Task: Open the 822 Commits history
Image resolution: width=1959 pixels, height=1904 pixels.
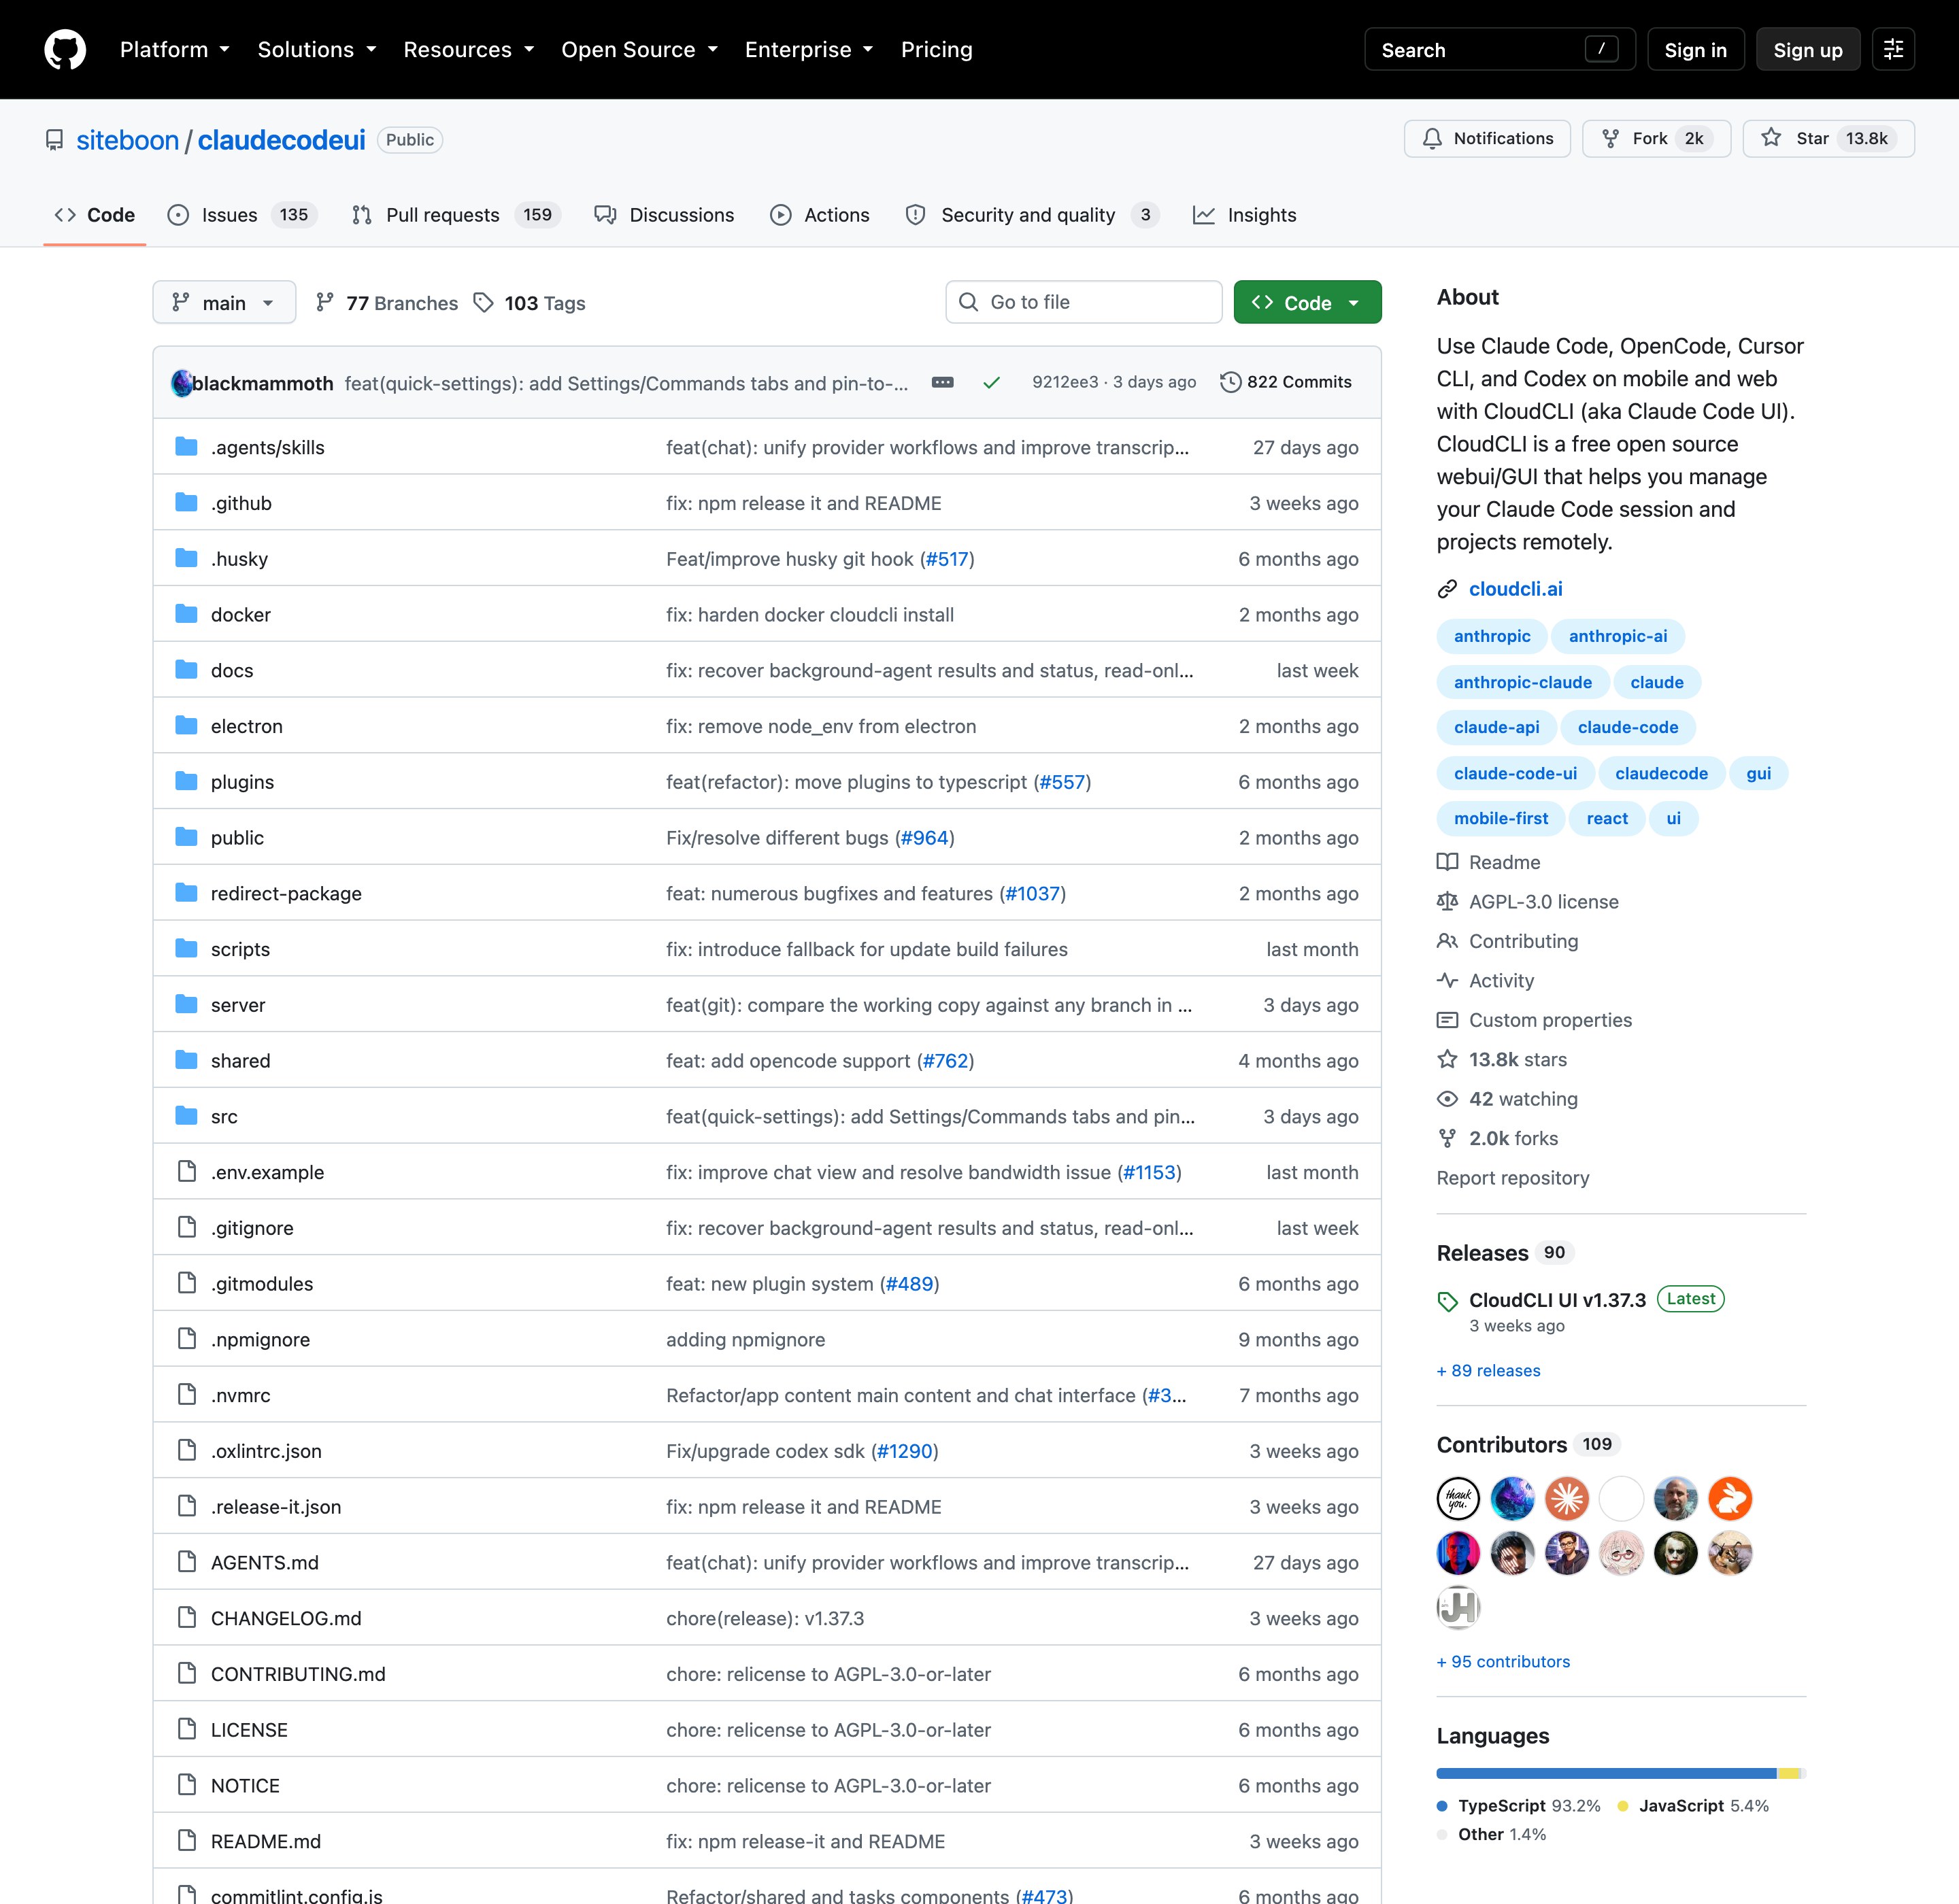Action: pyautogui.click(x=1286, y=382)
